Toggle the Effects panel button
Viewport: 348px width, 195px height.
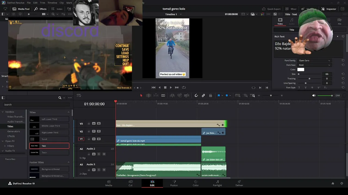pos(41,9)
